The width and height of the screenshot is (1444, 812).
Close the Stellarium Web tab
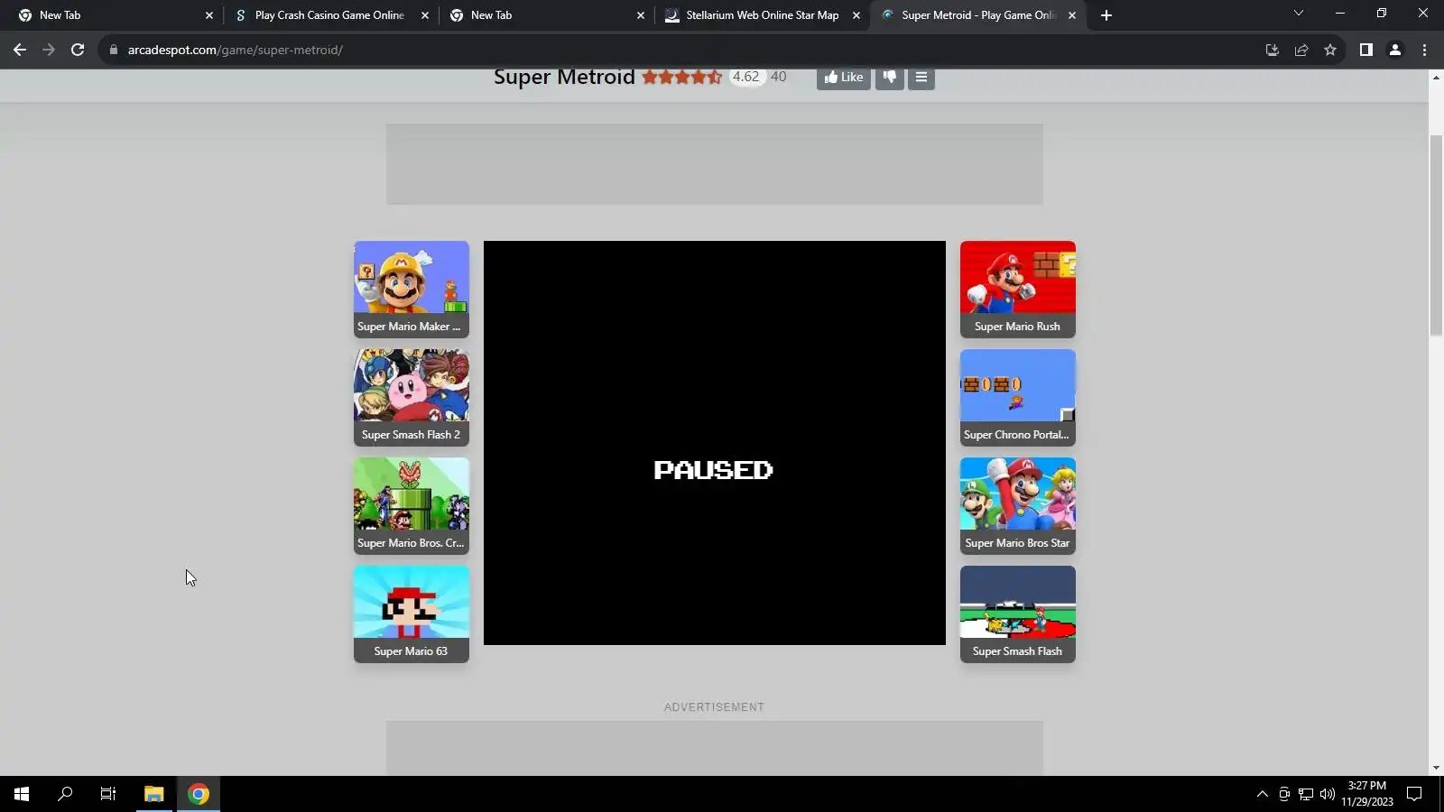[x=856, y=15]
